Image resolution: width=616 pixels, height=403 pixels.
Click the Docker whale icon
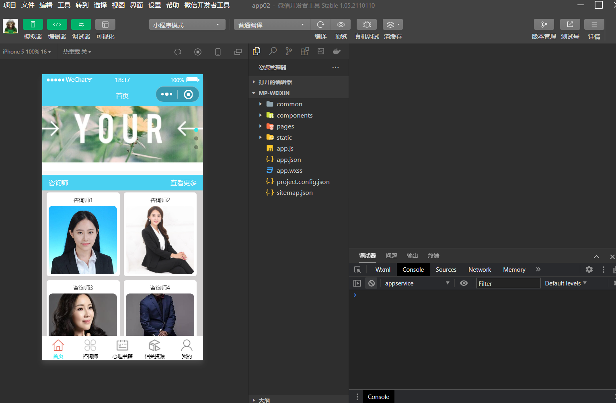[337, 51]
